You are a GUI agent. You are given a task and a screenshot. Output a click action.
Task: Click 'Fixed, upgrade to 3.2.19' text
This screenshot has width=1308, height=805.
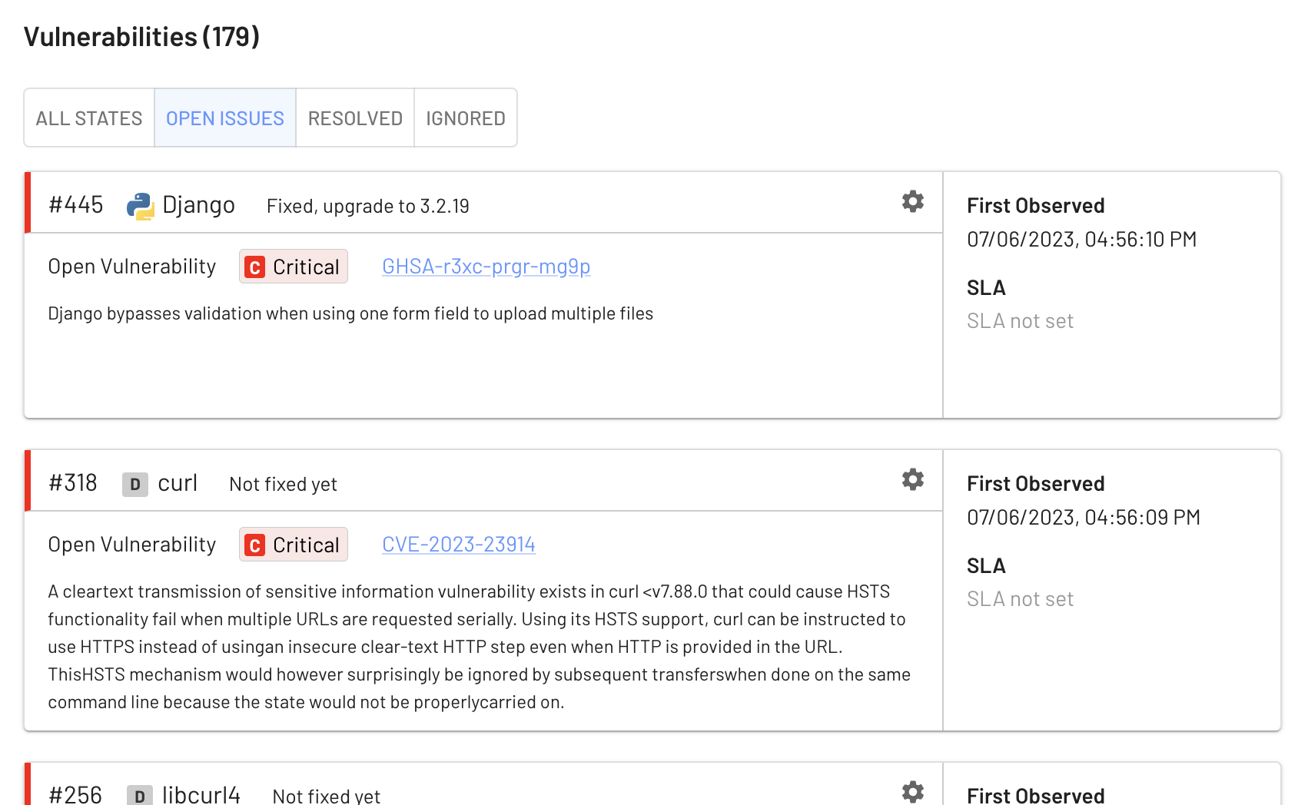pyautogui.click(x=367, y=206)
